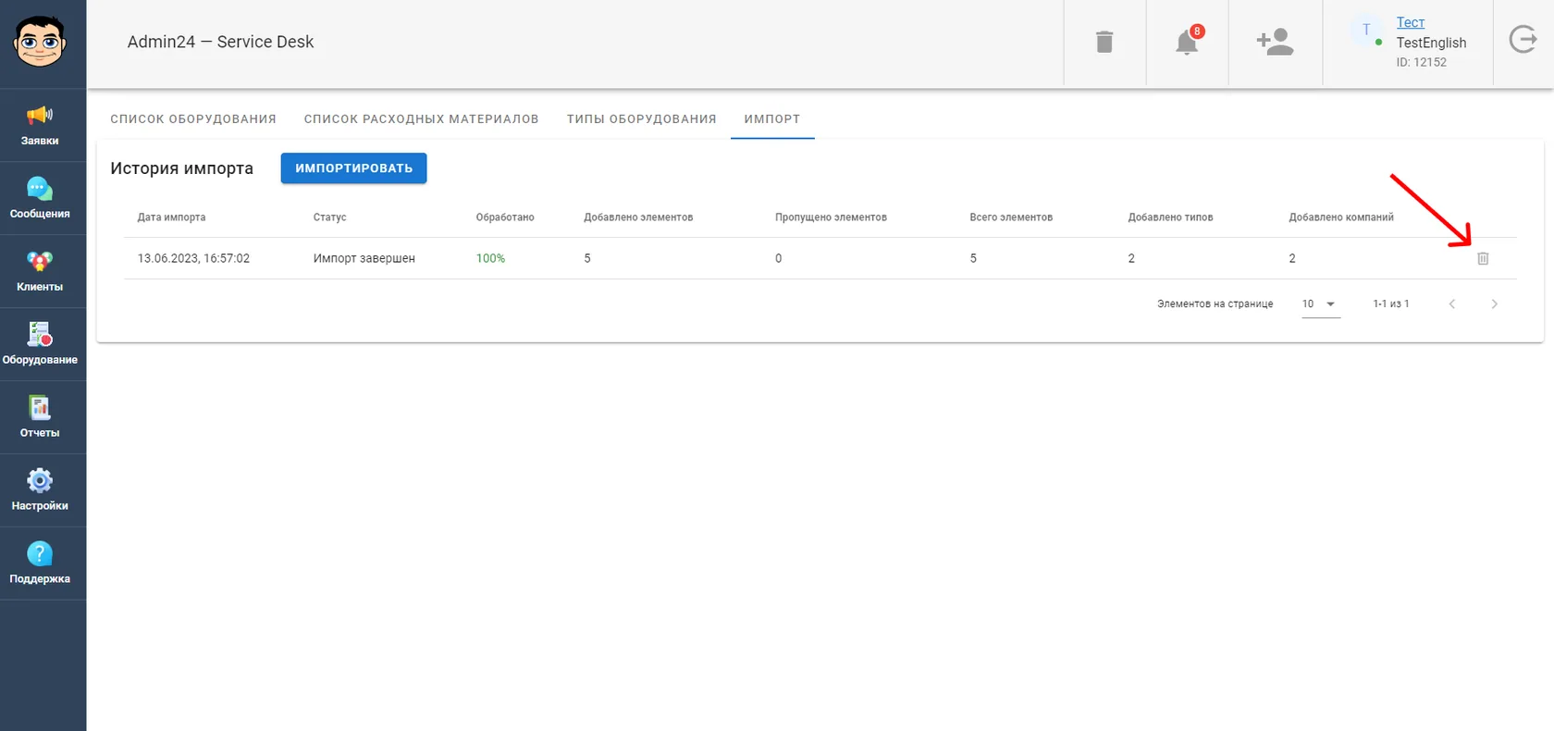Delete the import record from 13.06.2023
Image resolution: width=1554 pixels, height=731 pixels.
pos(1483,258)
